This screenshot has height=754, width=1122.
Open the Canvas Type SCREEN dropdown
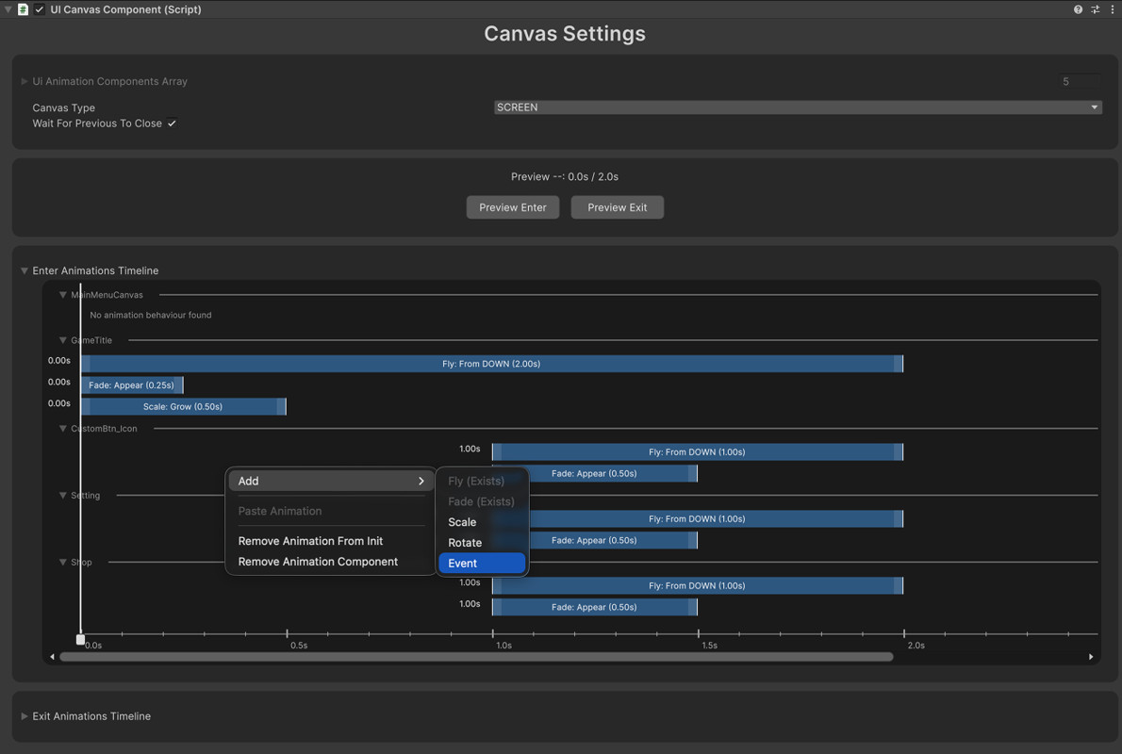[798, 107]
